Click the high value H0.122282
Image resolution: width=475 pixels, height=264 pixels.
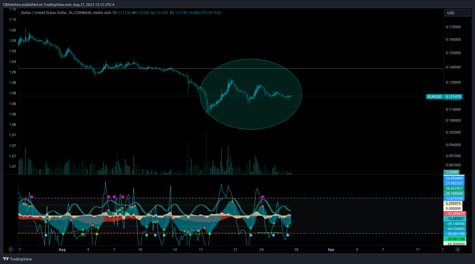click(141, 13)
